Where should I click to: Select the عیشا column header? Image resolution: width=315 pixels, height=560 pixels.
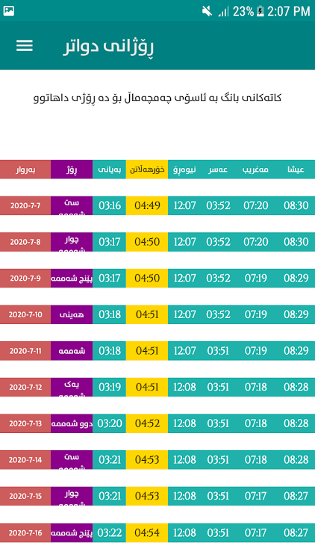pyautogui.click(x=296, y=169)
